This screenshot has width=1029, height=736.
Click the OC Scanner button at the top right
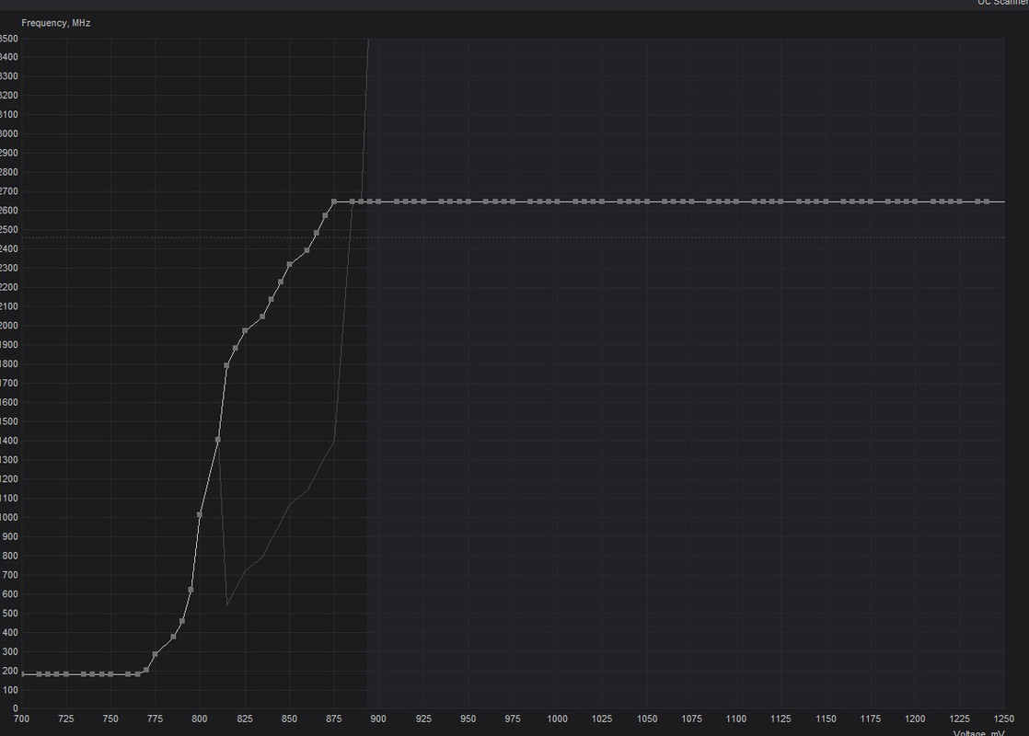point(1002,3)
